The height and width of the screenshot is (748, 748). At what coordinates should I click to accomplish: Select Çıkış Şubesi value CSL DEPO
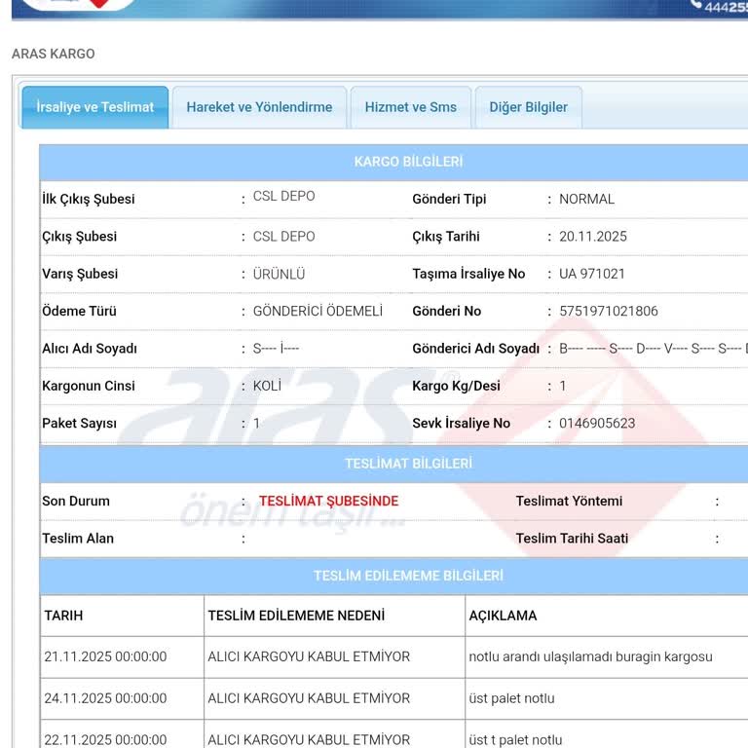click(283, 237)
